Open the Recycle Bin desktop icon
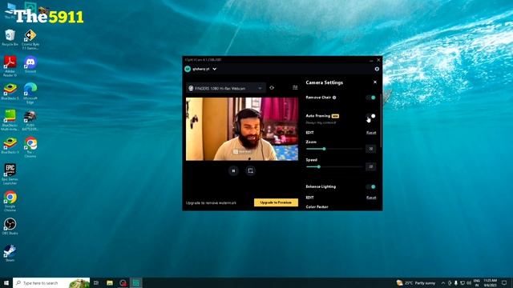 10,38
